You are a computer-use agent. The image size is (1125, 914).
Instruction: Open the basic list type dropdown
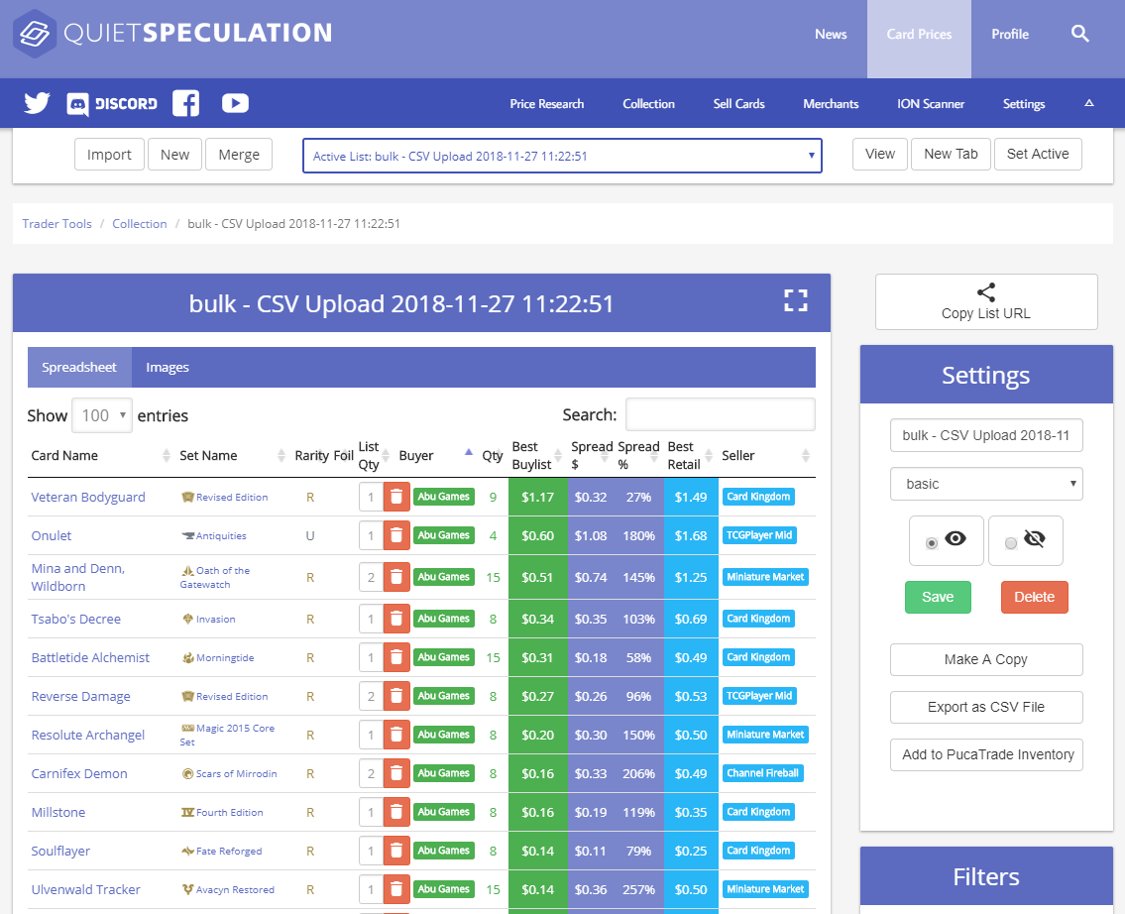[986, 484]
